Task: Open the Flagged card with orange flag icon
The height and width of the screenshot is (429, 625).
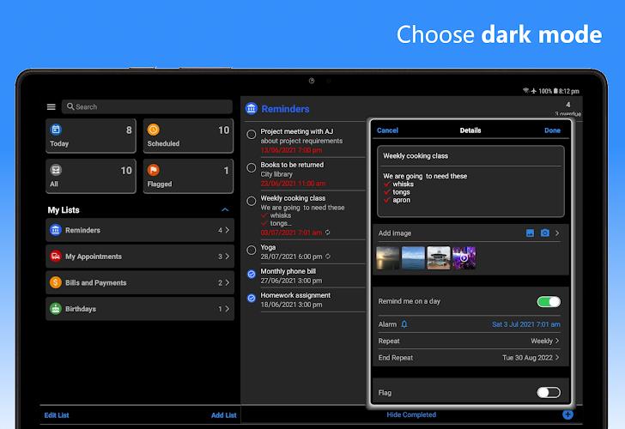Action: [x=188, y=176]
